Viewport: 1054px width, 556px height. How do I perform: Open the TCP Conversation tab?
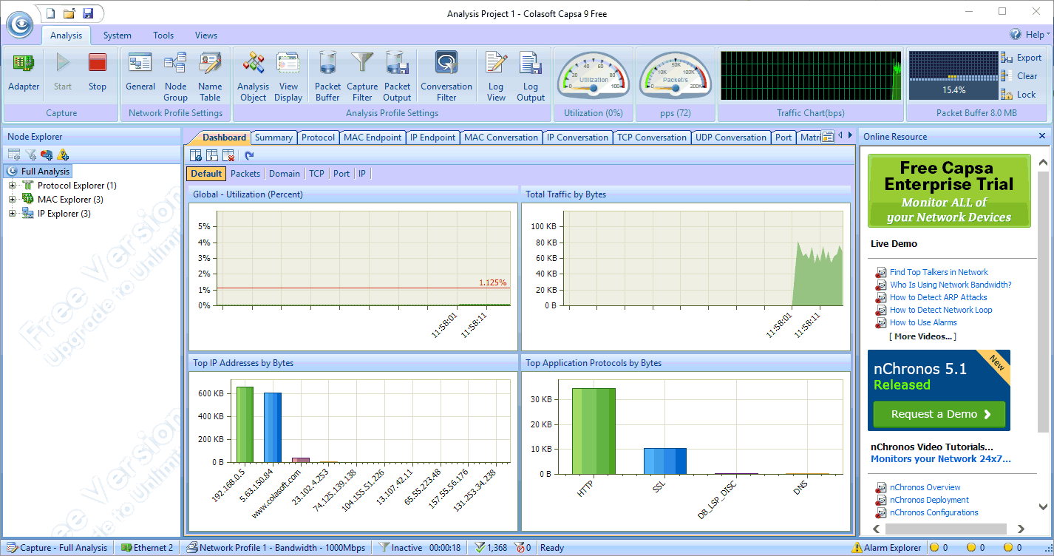pyautogui.click(x=651, y=138)
